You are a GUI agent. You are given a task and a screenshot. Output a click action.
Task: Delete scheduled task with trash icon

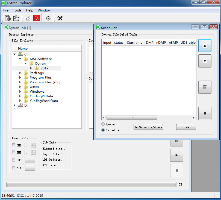coord(205,87)
